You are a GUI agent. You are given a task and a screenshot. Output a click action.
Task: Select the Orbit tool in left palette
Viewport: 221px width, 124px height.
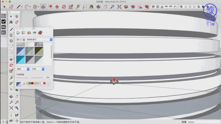click(11, 96)
